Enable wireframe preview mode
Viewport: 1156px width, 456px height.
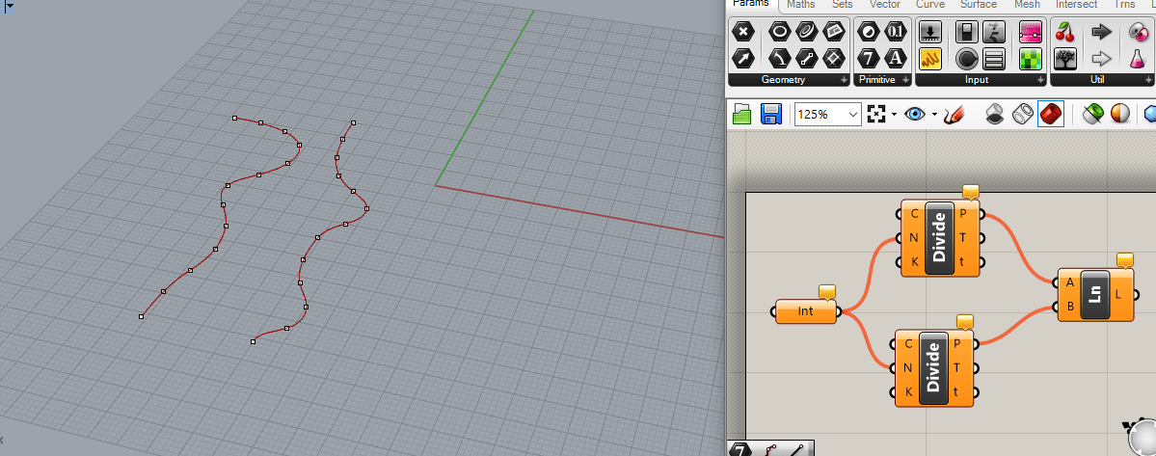(1023, 114)
